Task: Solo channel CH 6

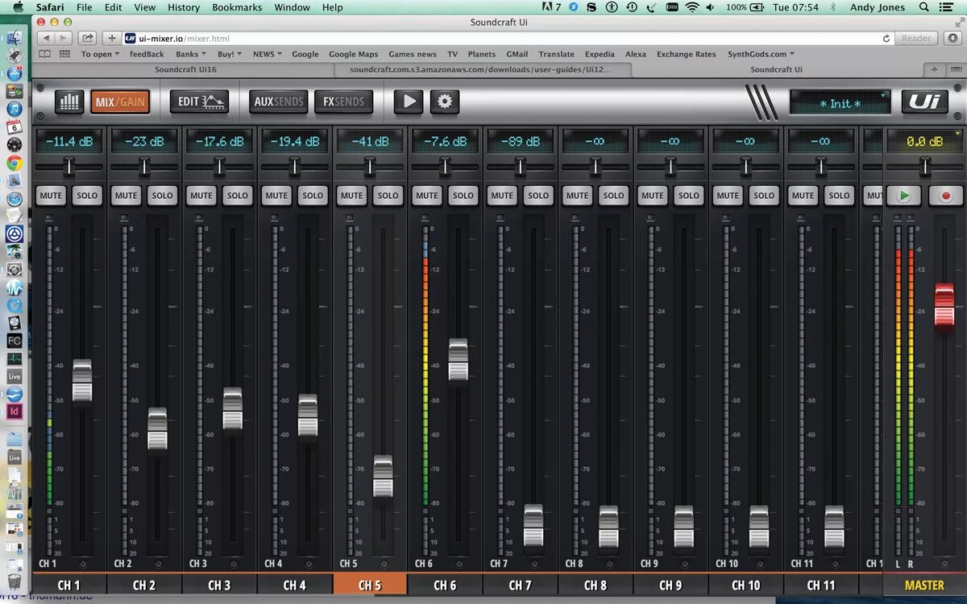Action: pyautogui.click(x=463, y=196)
